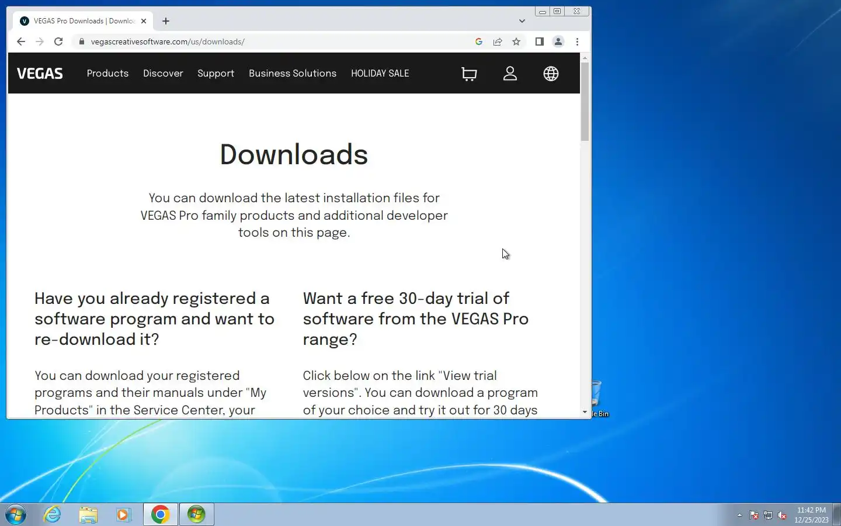Bookmark this page with star icon

[516, 41]
